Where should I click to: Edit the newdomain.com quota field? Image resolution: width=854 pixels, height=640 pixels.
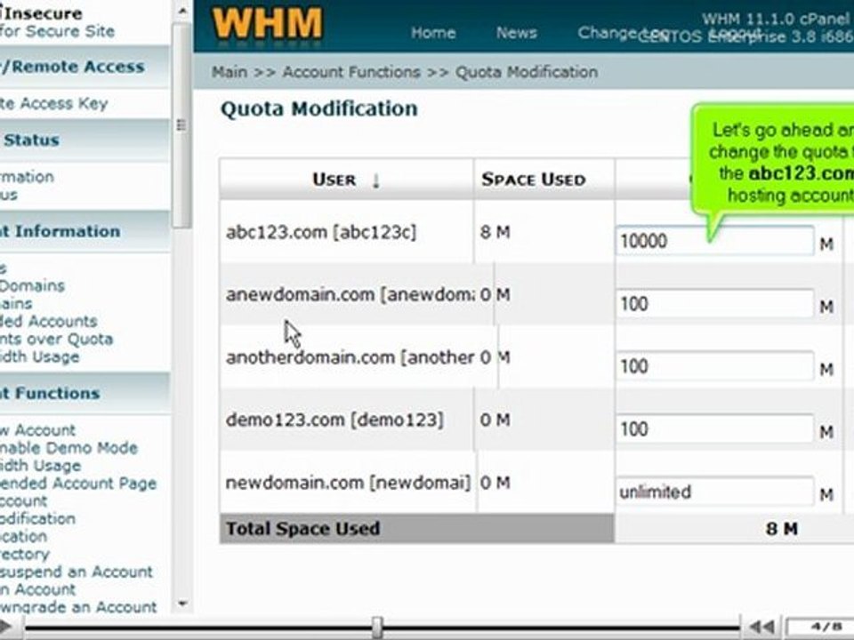point(714,492)
